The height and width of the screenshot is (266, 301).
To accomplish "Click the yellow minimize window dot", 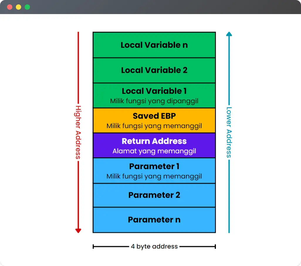I will click(18, 7).
